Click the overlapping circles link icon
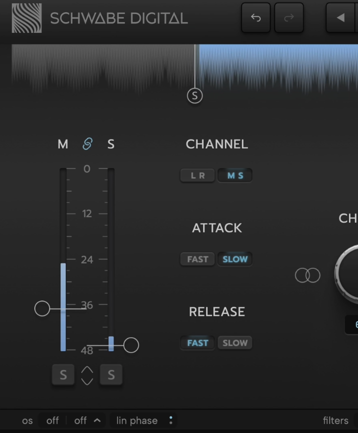Screen dimensions: 358x433 click(x=307, y=275)
